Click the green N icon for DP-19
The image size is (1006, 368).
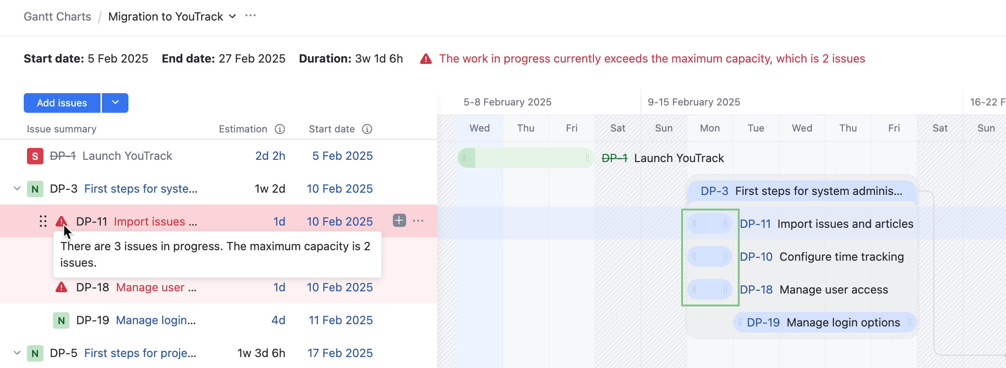click(x=61, y=321)
